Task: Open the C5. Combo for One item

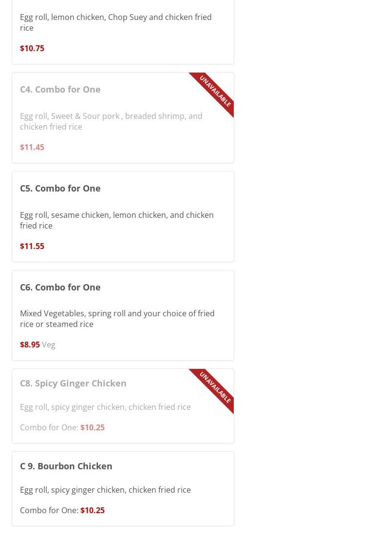Action: pos(60,188)
